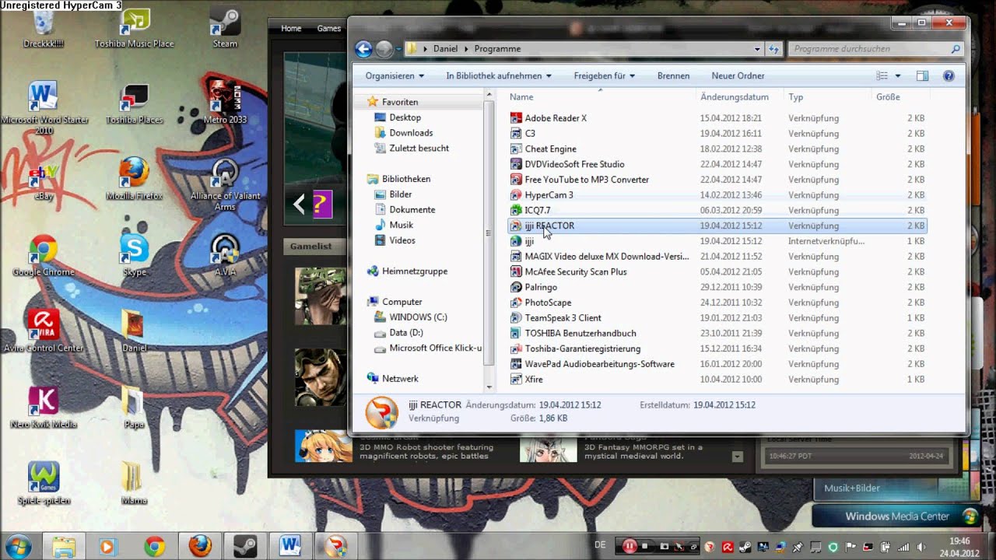
Task: Click Programme in the breadcrumb path
Action: pyautogui.click(x=497, y=49)
